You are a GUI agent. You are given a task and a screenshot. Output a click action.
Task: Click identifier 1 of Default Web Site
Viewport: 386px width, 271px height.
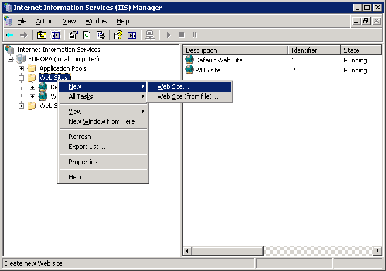point(293,60)
